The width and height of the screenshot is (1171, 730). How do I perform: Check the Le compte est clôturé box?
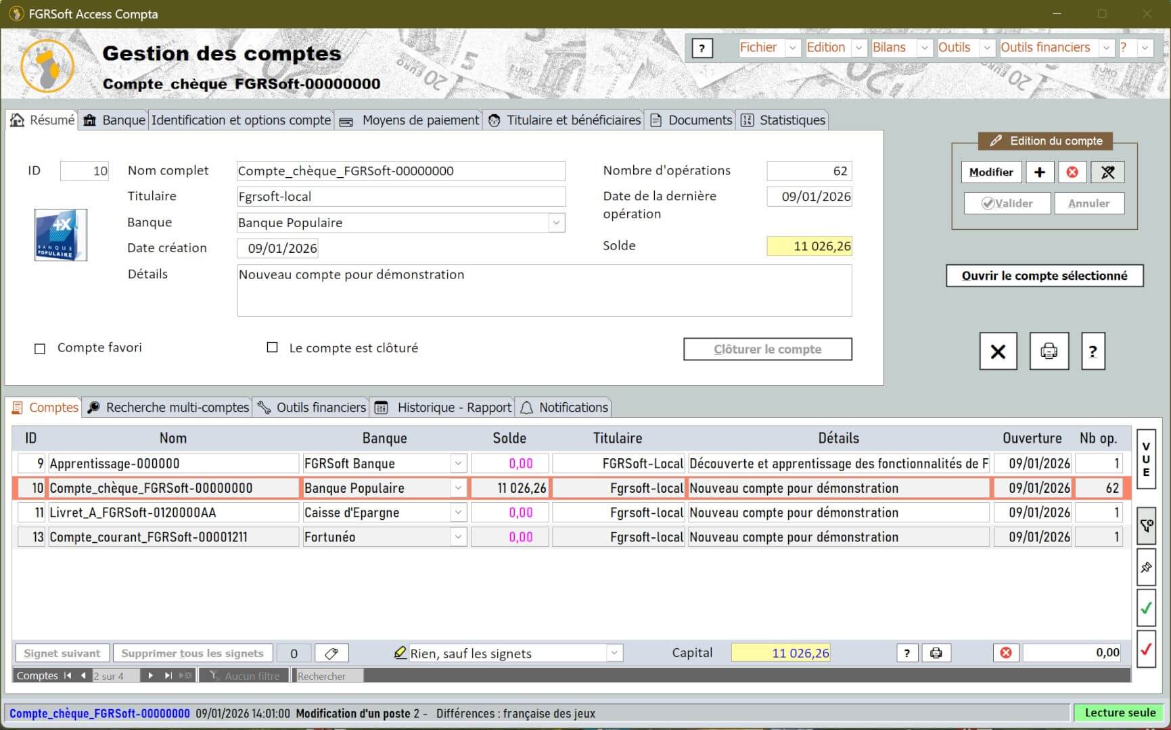[x=272, y=348]
